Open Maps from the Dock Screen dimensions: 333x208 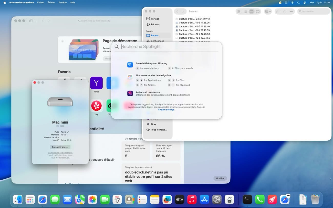80,200
